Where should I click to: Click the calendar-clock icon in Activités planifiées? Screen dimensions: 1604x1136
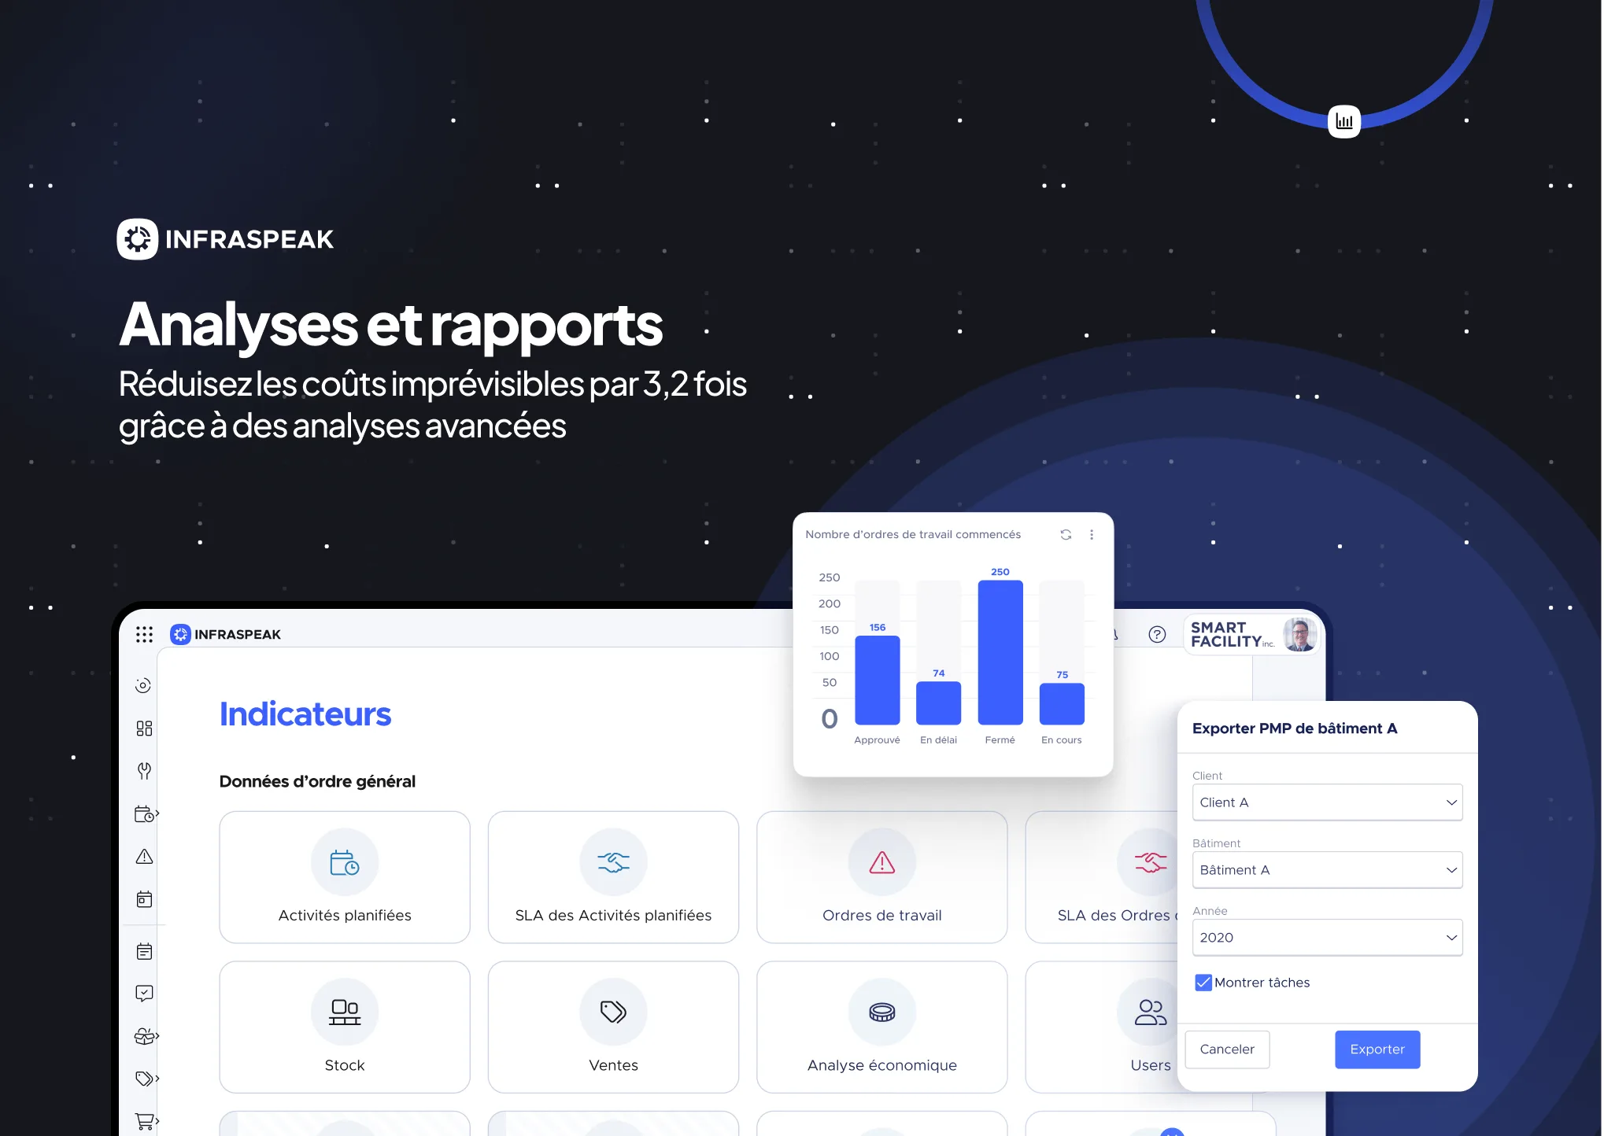(x=345, y=862)
